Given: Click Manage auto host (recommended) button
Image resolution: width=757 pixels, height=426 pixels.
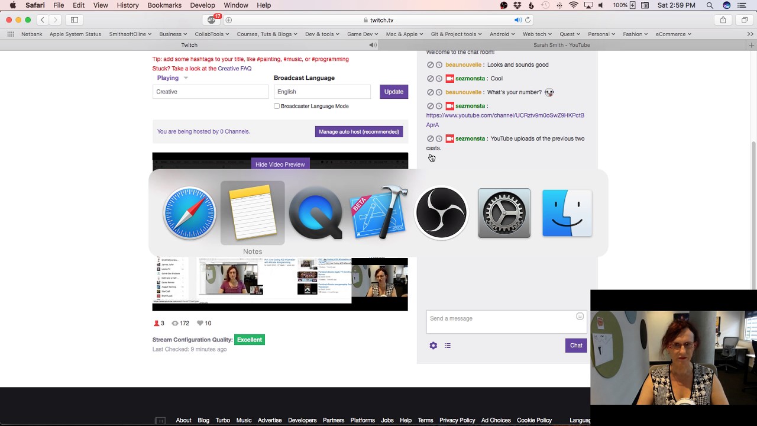Looking at the screenshot, I should (359, 132).
